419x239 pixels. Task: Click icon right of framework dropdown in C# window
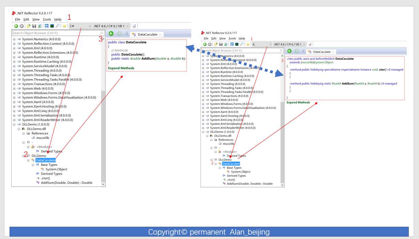pyautogui.click(x=134, y=26)
